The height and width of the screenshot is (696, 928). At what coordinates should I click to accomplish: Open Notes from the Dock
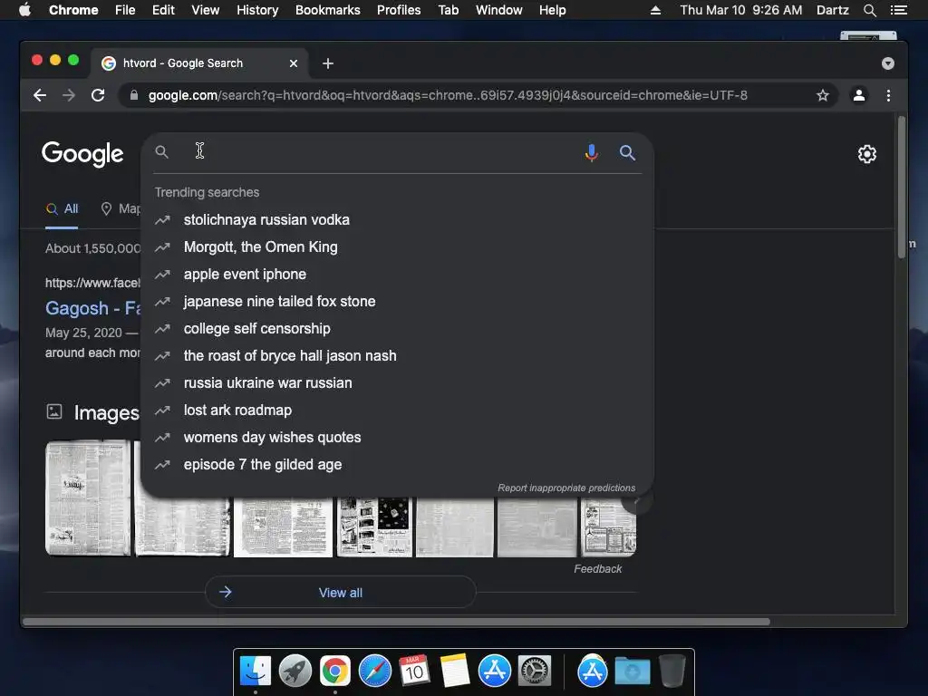(454, 671)
